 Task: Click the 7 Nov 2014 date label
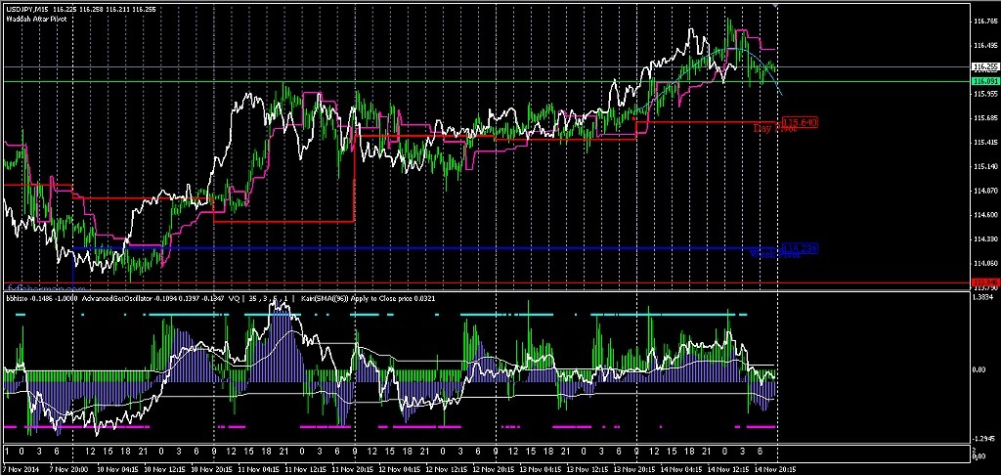[x=20, y=469]
